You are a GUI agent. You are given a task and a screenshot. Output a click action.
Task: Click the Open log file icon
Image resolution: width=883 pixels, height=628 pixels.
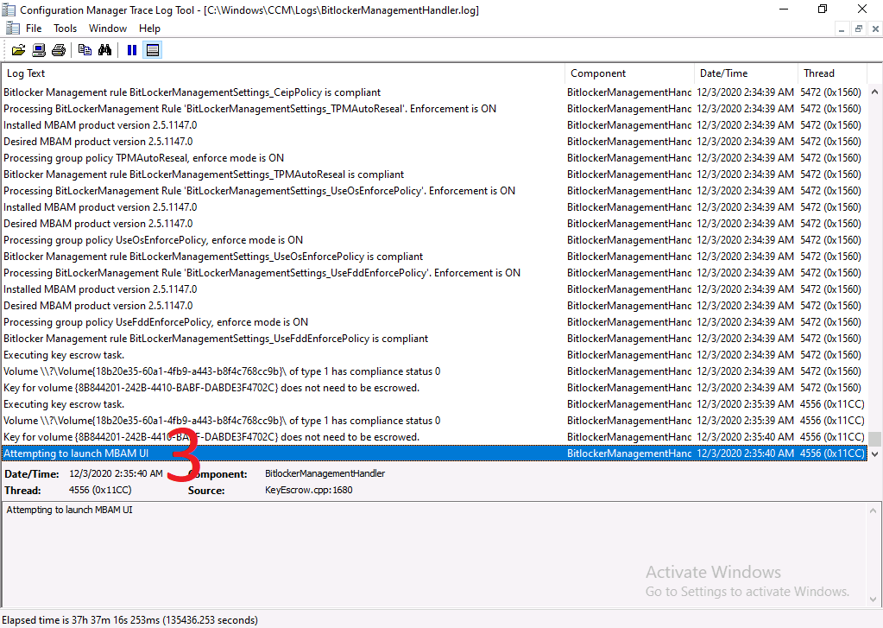tap(19, 50)
